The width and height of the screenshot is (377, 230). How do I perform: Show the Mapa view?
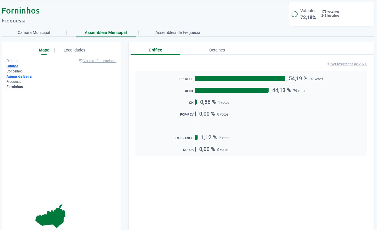click(x=44, y=50)
